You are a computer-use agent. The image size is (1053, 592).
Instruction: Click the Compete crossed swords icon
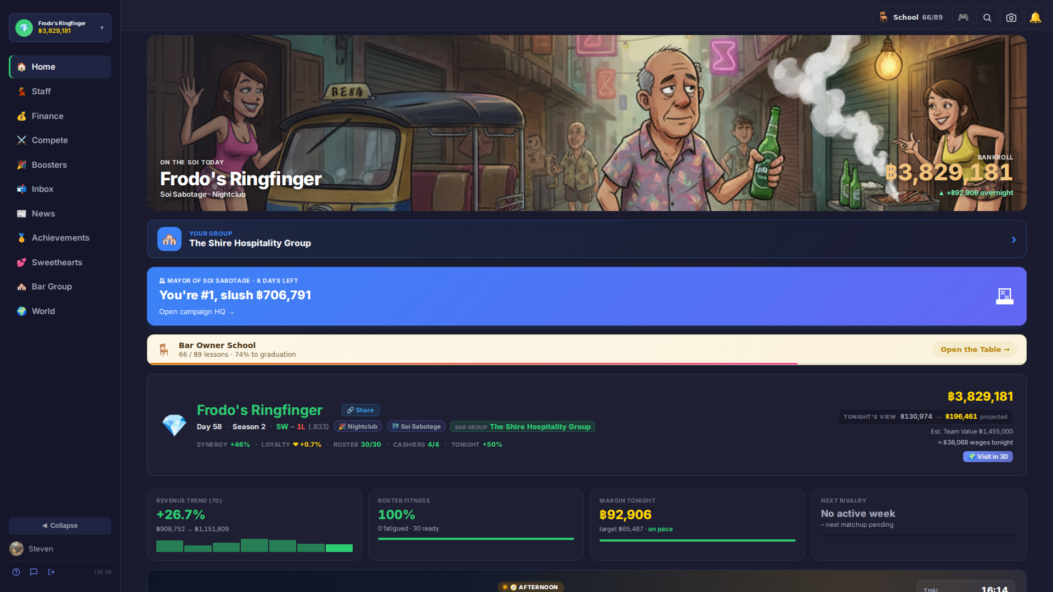[21, 140]
